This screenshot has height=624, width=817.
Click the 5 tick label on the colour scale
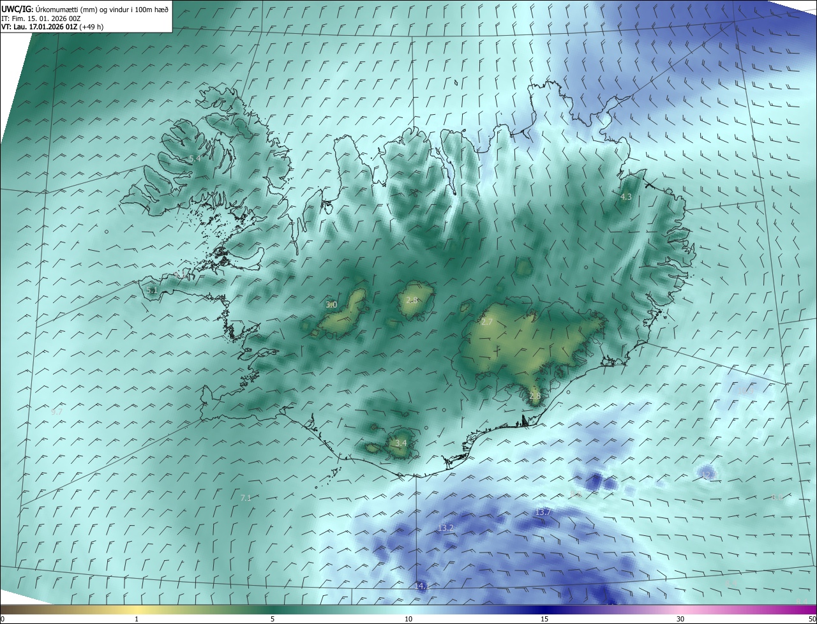point(273,619)
